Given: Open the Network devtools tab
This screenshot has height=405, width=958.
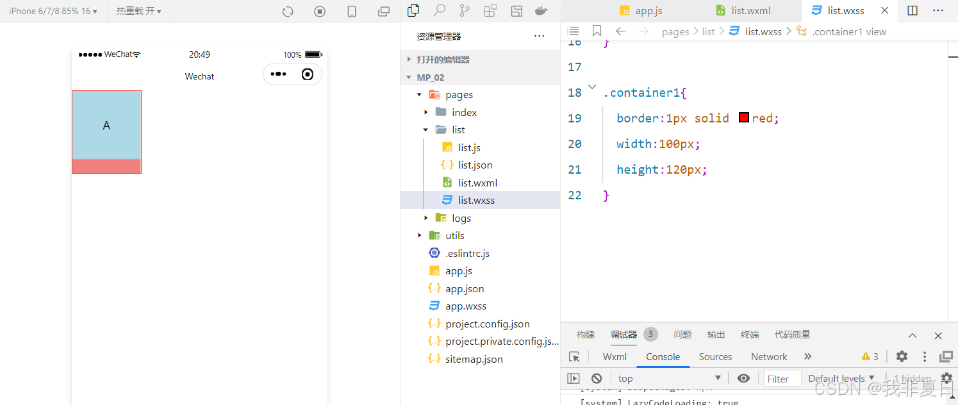Looking at the screenshot, I should (x=769, y=357).
